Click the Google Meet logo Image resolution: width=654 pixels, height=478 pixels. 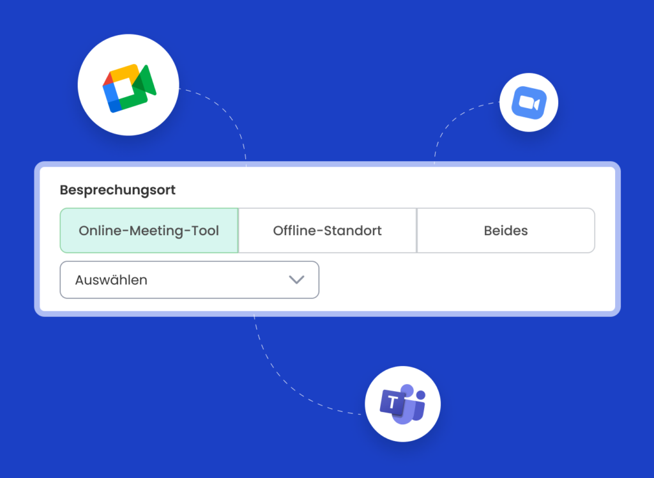(129, 88)
